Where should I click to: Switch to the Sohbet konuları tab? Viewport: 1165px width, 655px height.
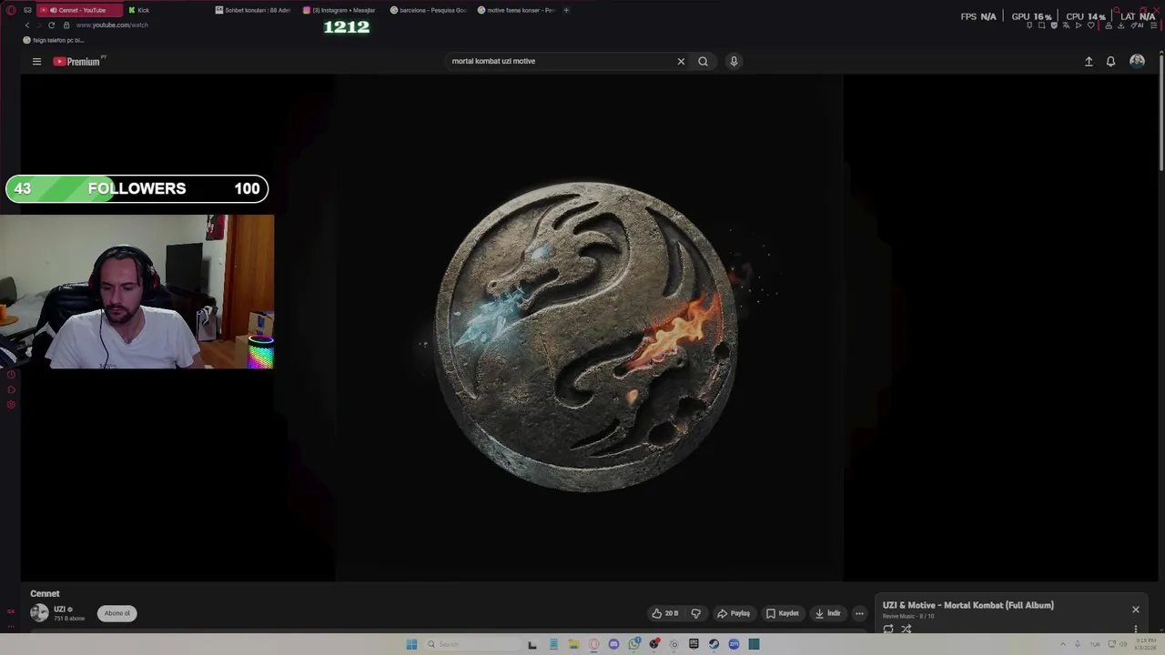tap(256, 10)
